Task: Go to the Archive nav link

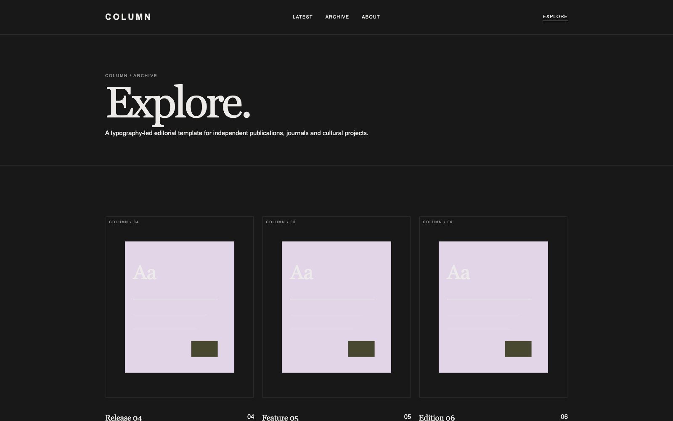Action: pos(337,17)
